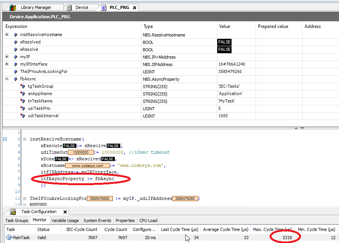Viewport: 339px width, 243px height.
Task: Click the Prepared value column header
Action: click(273, 26)
